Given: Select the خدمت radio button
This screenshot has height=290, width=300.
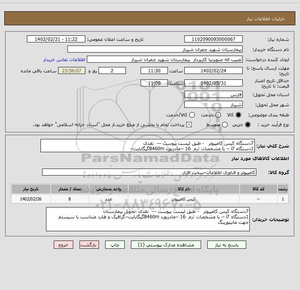Looking at the screenshot, I should 218,115.
